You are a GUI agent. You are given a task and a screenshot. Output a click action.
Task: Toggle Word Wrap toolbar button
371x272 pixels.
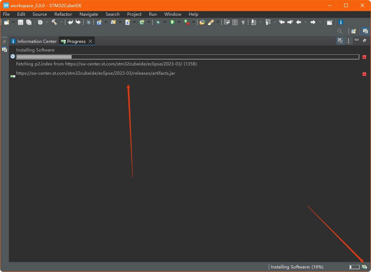click(x=227, y=23)
